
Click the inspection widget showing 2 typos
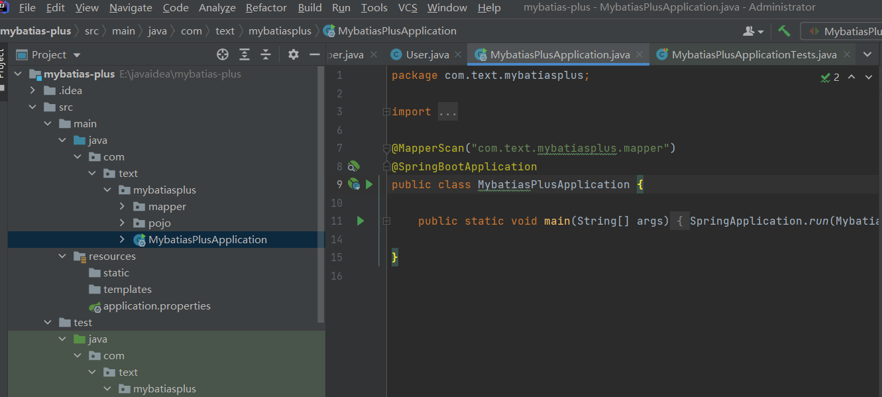[x=830, y=78]
